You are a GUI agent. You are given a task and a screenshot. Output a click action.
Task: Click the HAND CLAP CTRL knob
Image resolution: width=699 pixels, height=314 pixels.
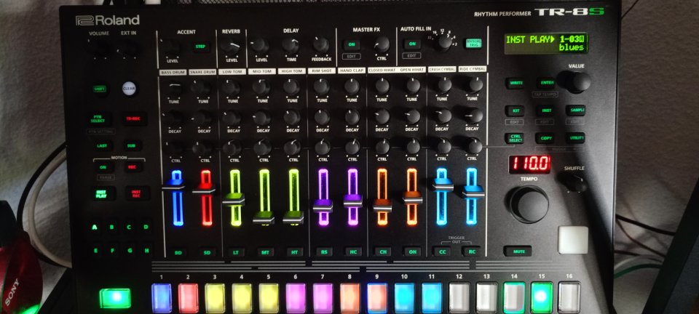point(352,146)
